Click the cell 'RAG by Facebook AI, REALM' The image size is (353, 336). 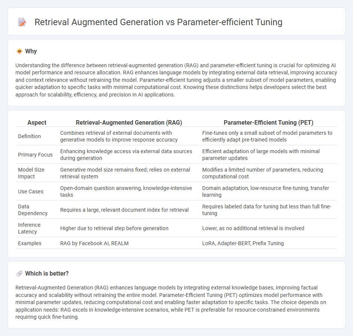pyautogui.click(x=129, y=243)
